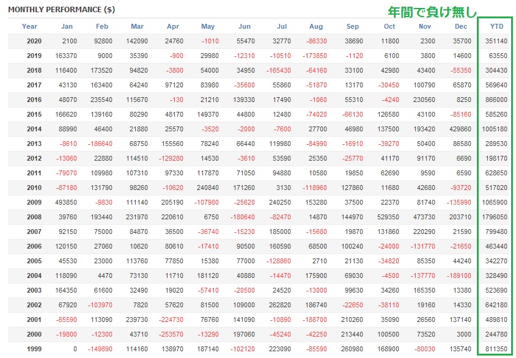Click 1999 YTD value 811350
The height and width of the screenshot is (358, 516).
(496, 349)
